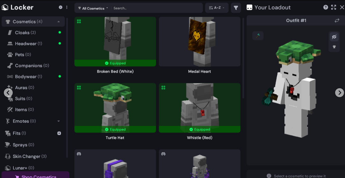Image resolution: width=345 pixels, height=178 pixels.
Task: Select the Medal Heart cloak card
Action: (199, 42)
